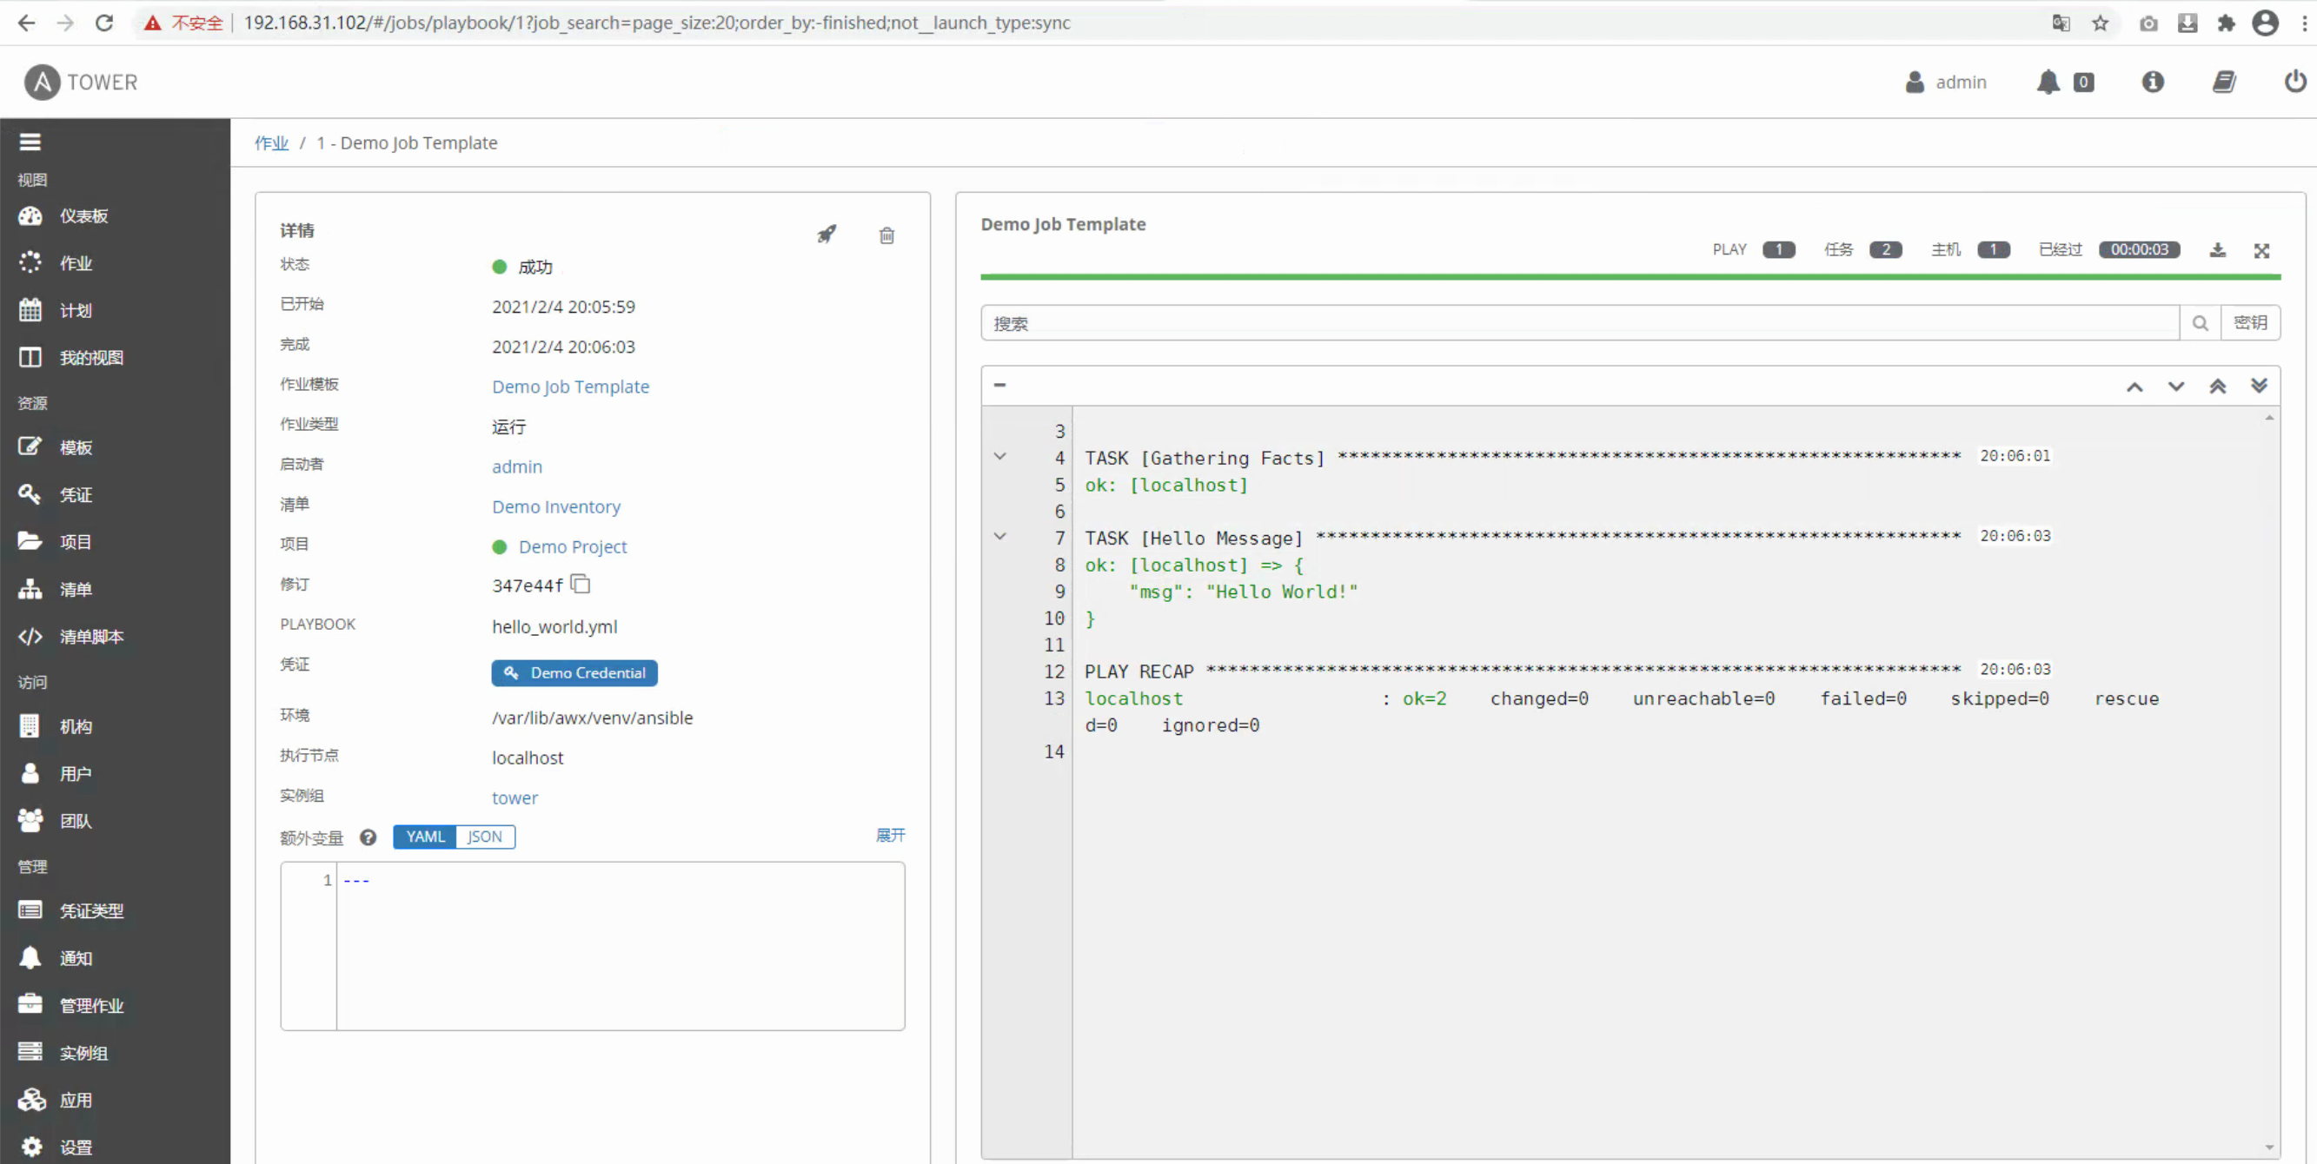This screenshot has height=1164, width=2317.
Task: Bookmark this page with the star icon
Action: (x=2101, y=23)
